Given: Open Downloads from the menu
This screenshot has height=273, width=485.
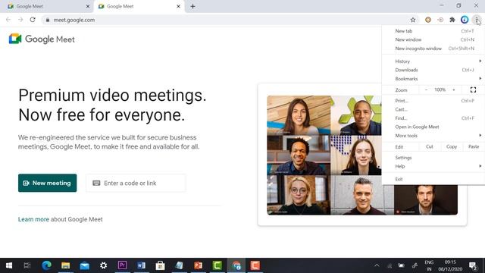Looking at the screenshot, I should point(433,70).
